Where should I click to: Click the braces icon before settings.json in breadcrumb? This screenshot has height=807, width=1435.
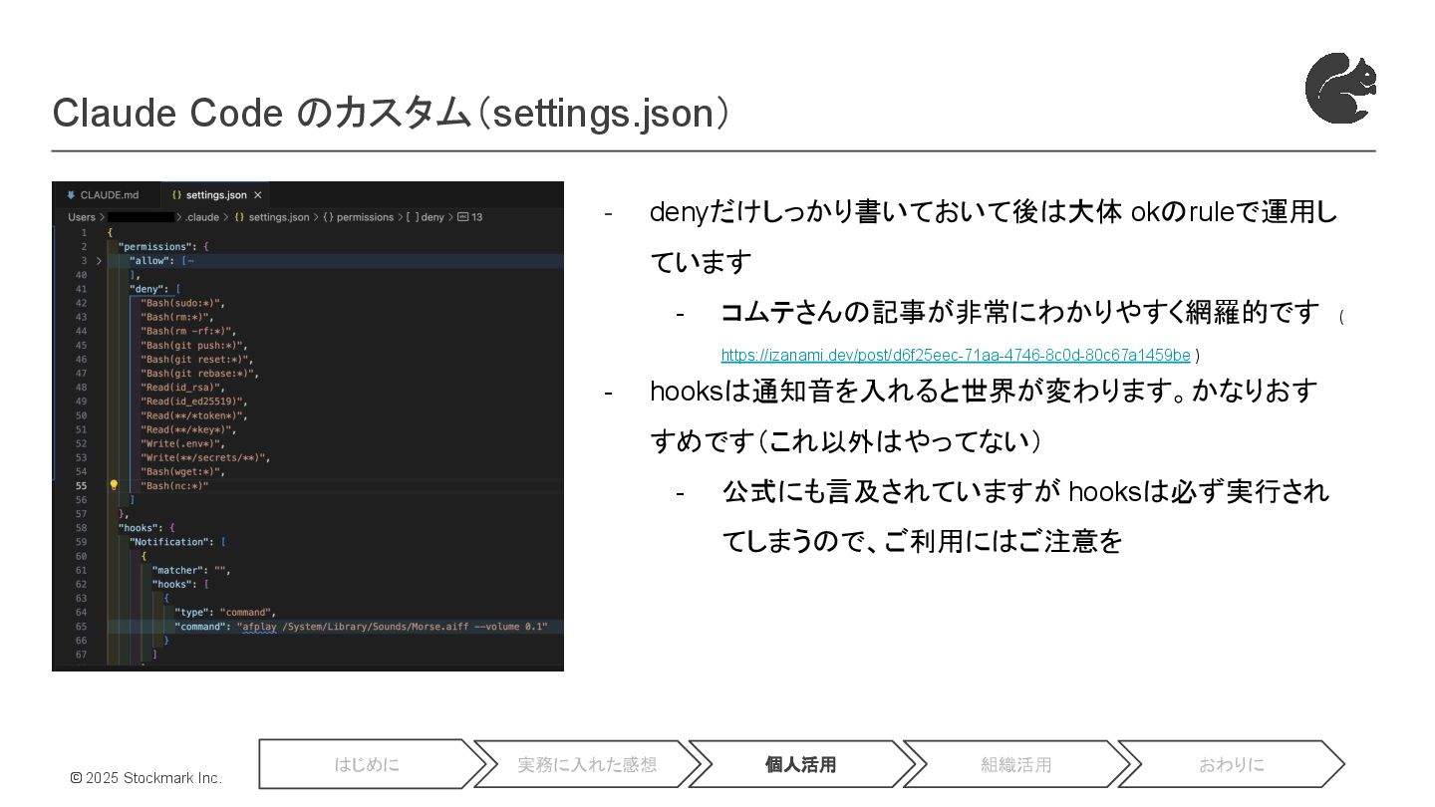(x=239, y=217)
